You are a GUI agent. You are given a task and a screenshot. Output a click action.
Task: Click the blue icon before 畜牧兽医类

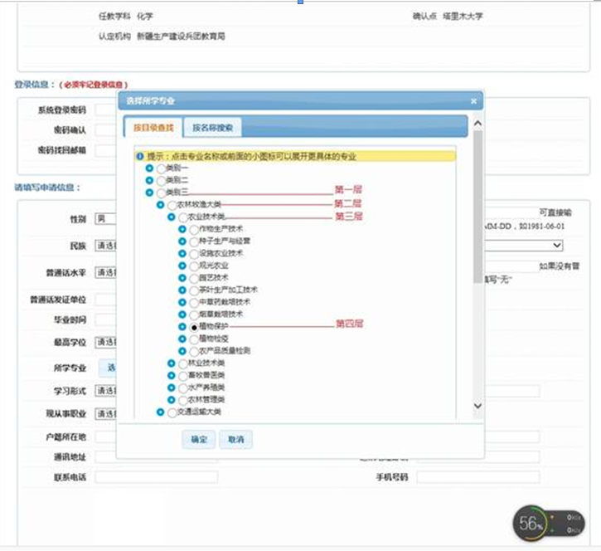[171, 375]
